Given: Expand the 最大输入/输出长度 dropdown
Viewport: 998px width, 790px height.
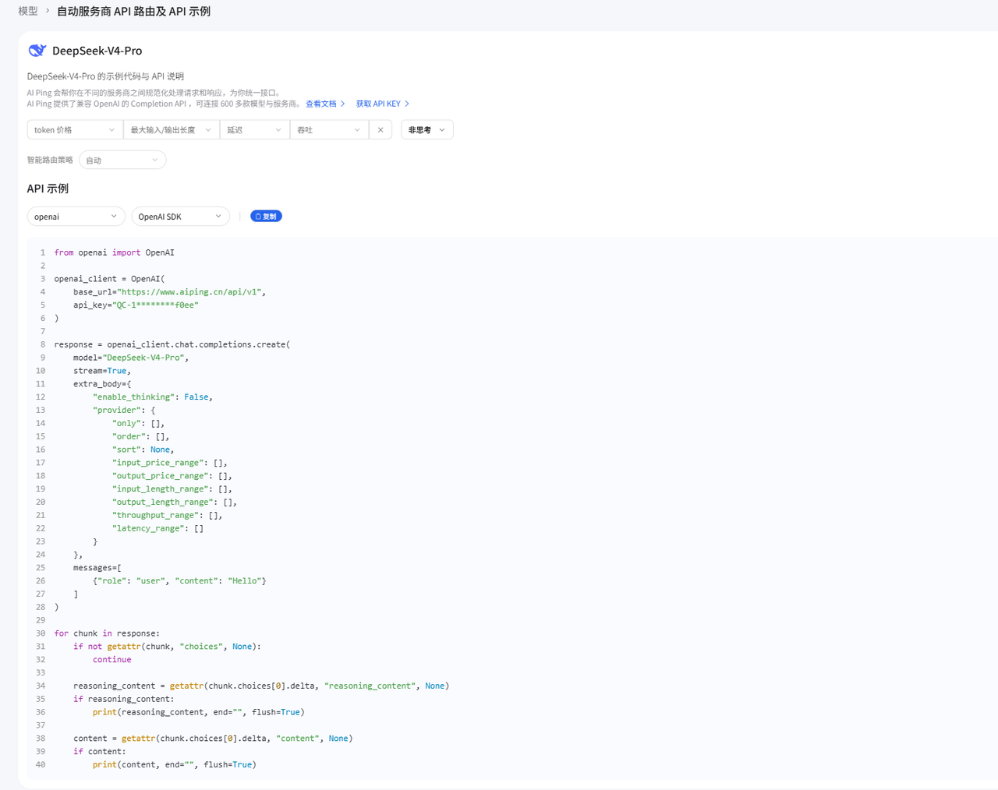Looking at the screenshot, I should 172,130.
